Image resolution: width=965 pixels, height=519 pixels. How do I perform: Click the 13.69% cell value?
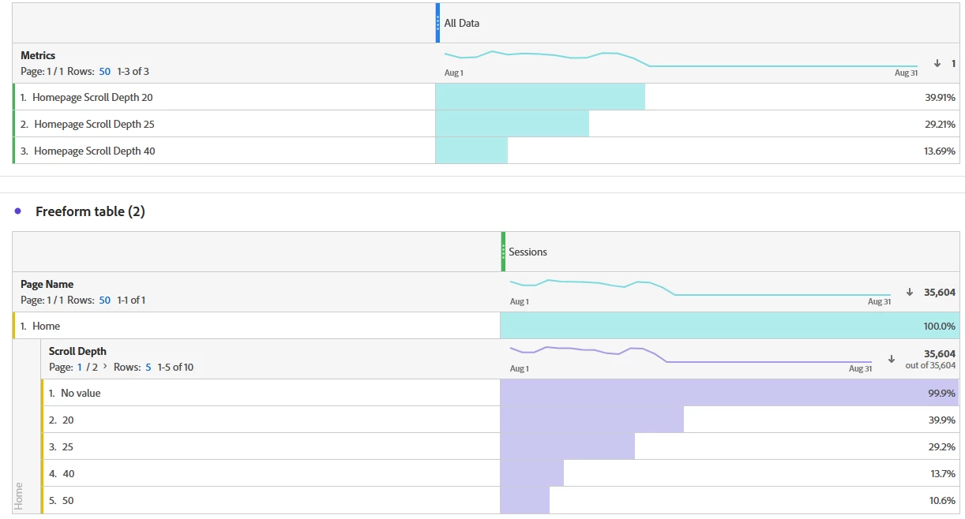(x=940, y=151)
